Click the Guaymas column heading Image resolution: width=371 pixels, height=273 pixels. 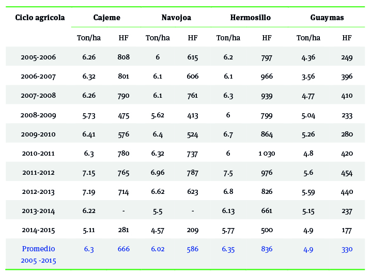click(x=327, y=18)
